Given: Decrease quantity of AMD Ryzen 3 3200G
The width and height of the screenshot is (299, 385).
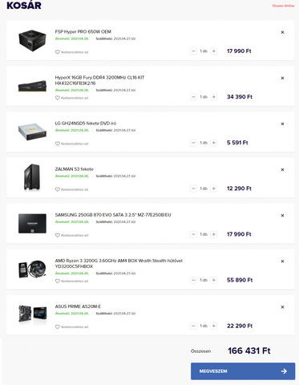Looking at the screenshot, I should point(193,280).
